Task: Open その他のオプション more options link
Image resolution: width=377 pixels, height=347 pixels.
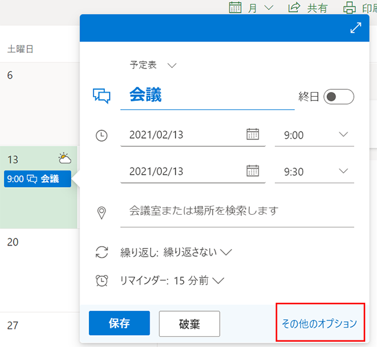Action: pyautogui.click(x=319, y=323)
